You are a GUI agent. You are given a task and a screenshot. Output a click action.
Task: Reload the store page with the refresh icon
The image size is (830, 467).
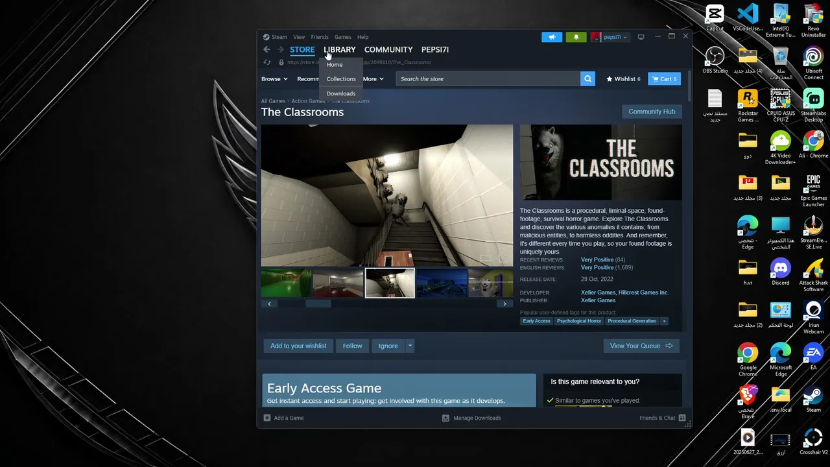pos(267,62)
